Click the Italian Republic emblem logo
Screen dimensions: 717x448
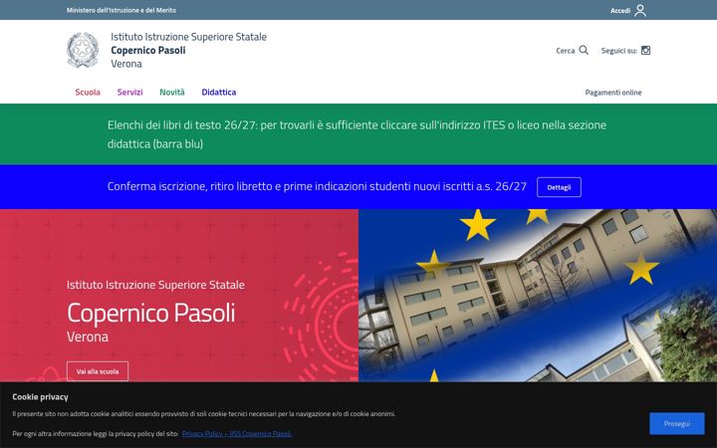[83, 50]
